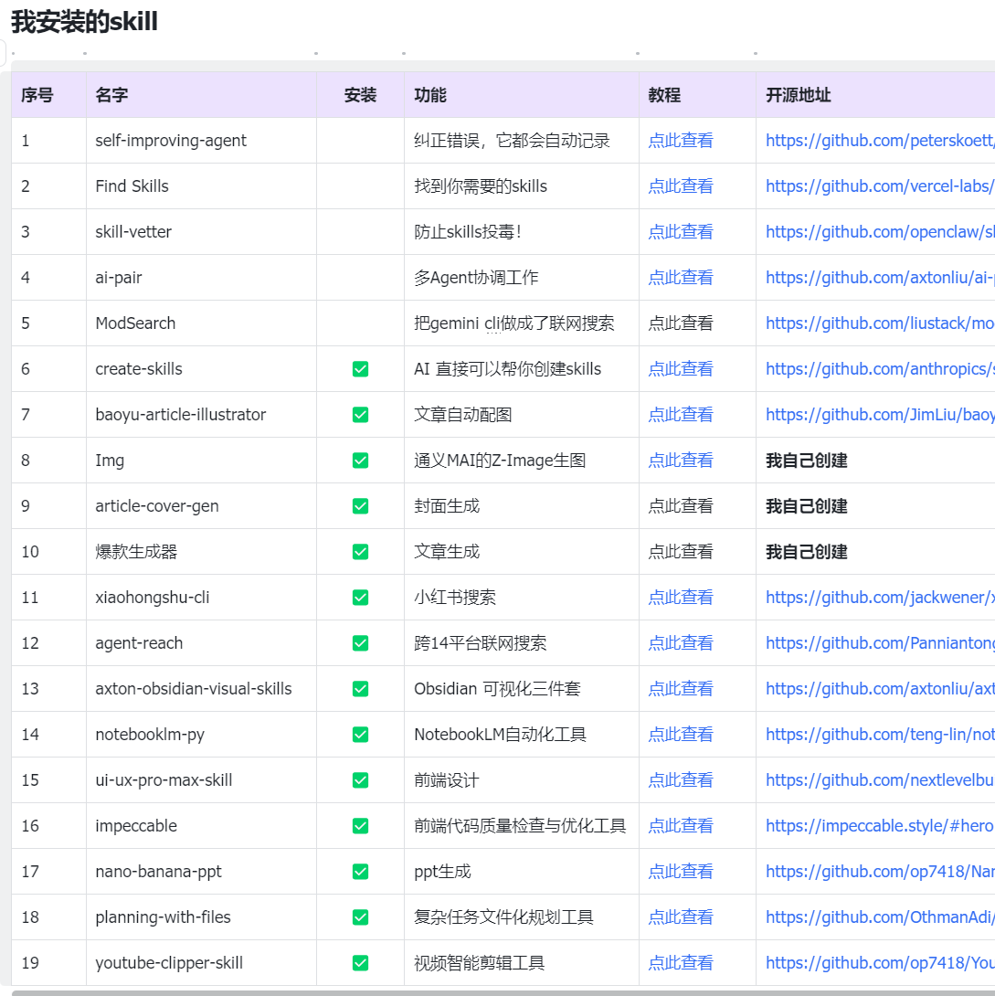Toggle the notebooklm-py install checkbox

(360, 735)
